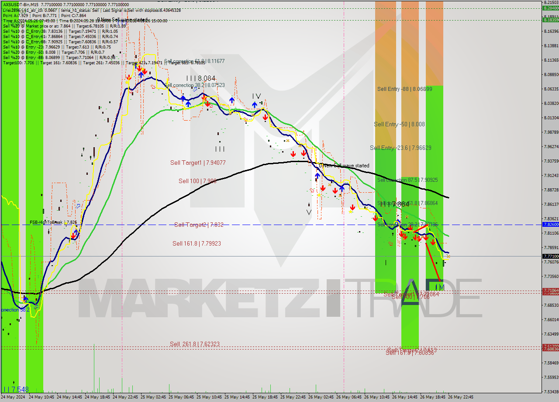559x402 pixels.
Task: Click the '26 May 14:45' time axis label
Action: (x=405, y=397)
